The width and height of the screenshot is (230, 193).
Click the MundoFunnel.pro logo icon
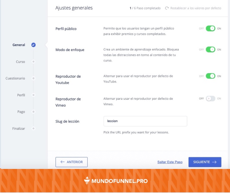87,181
